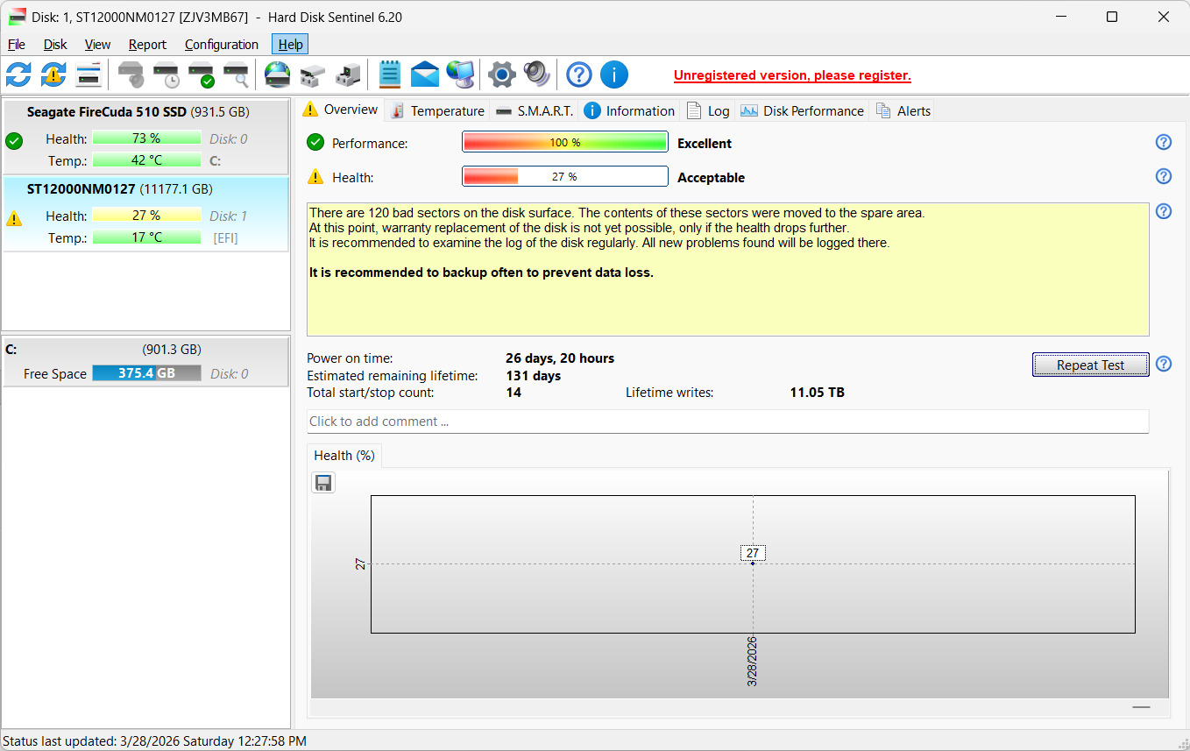Image resolution: width=1190 pixels, height=751 pixels.
Task: Click the disk with magnifying glass toolbar icon
Action: pos(237,74)
